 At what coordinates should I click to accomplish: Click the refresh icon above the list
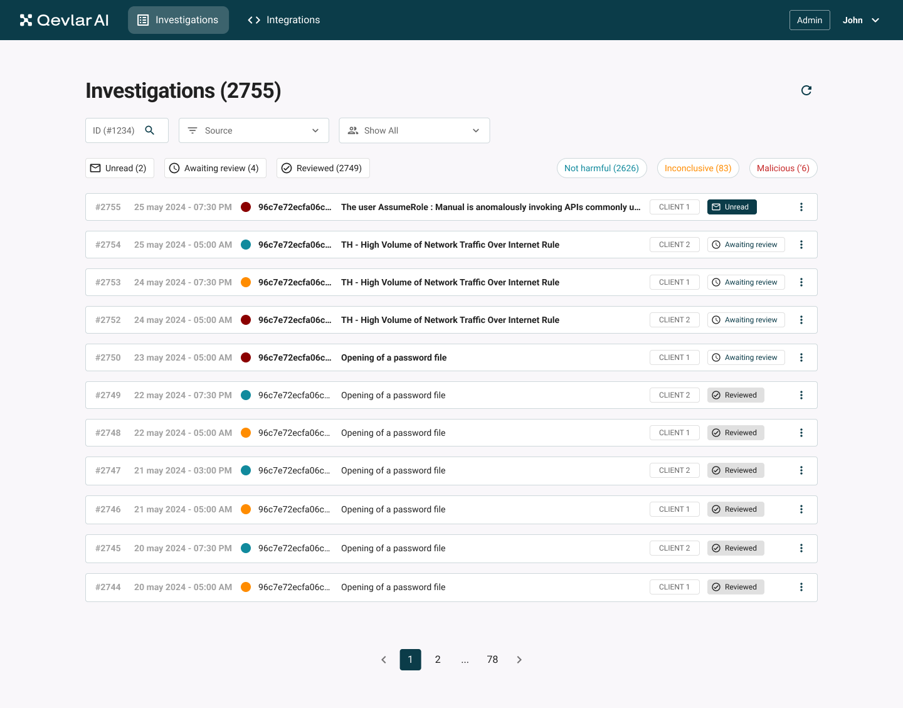[x=806, y=90]
